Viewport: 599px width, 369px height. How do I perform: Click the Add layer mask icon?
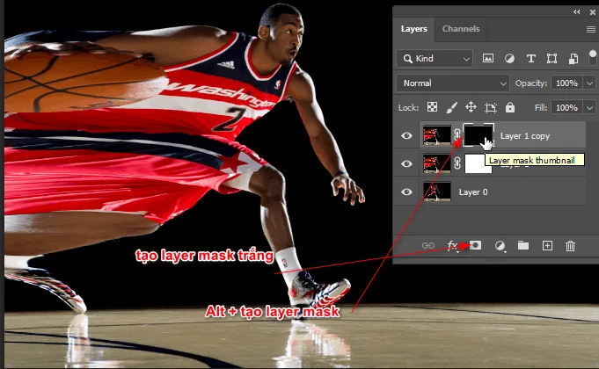pyautogui.click(x=475, y=246)
